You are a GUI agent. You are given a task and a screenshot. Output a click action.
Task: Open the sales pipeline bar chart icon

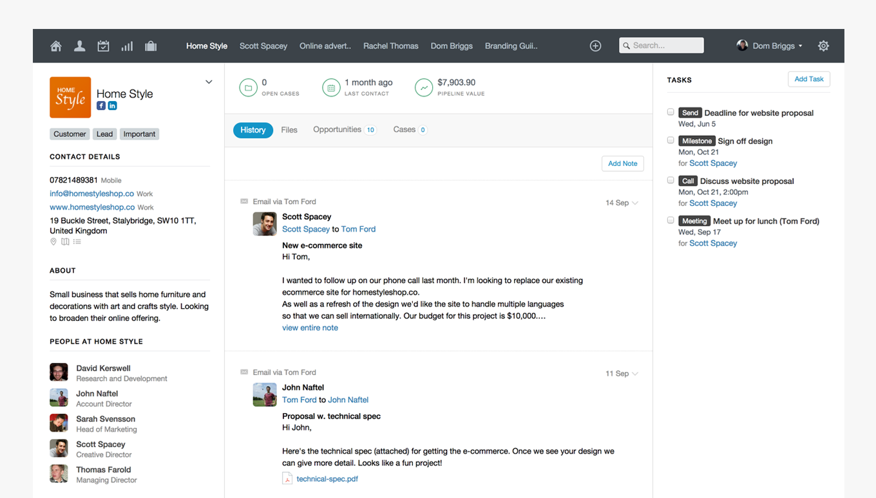[x=127, y=46]
